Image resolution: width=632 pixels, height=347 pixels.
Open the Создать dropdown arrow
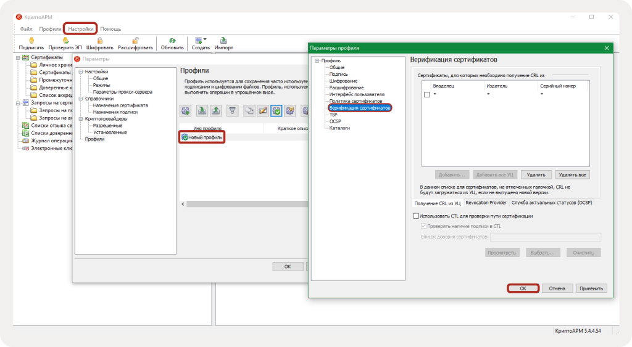[x=205, y=39]
